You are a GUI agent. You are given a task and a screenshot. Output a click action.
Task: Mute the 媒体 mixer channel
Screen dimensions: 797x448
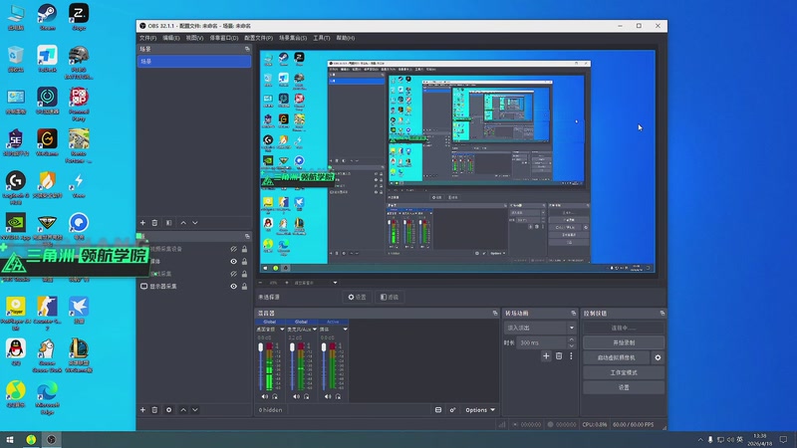[328, 396]
